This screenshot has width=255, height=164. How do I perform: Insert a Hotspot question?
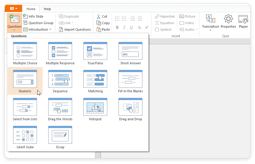click(95, 109)
